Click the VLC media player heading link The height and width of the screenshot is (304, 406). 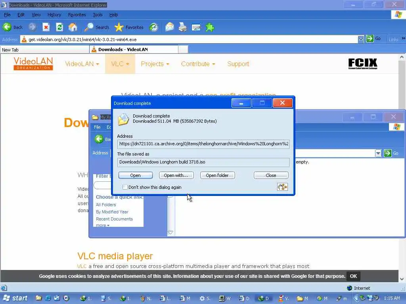115,256
